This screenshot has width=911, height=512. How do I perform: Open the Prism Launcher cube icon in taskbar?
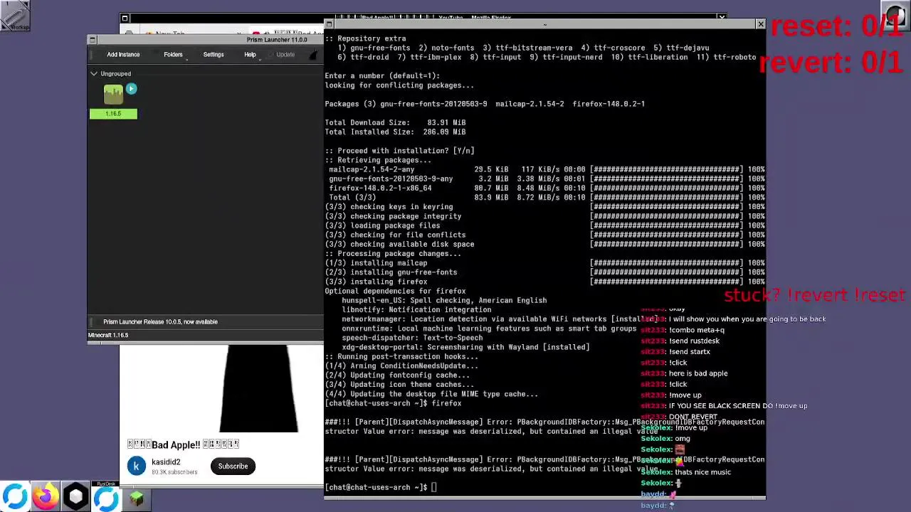pyautogui.click(x=75, y=497)
